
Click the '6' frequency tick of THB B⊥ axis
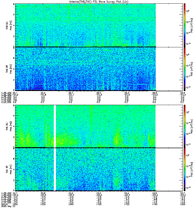(14, 15)
